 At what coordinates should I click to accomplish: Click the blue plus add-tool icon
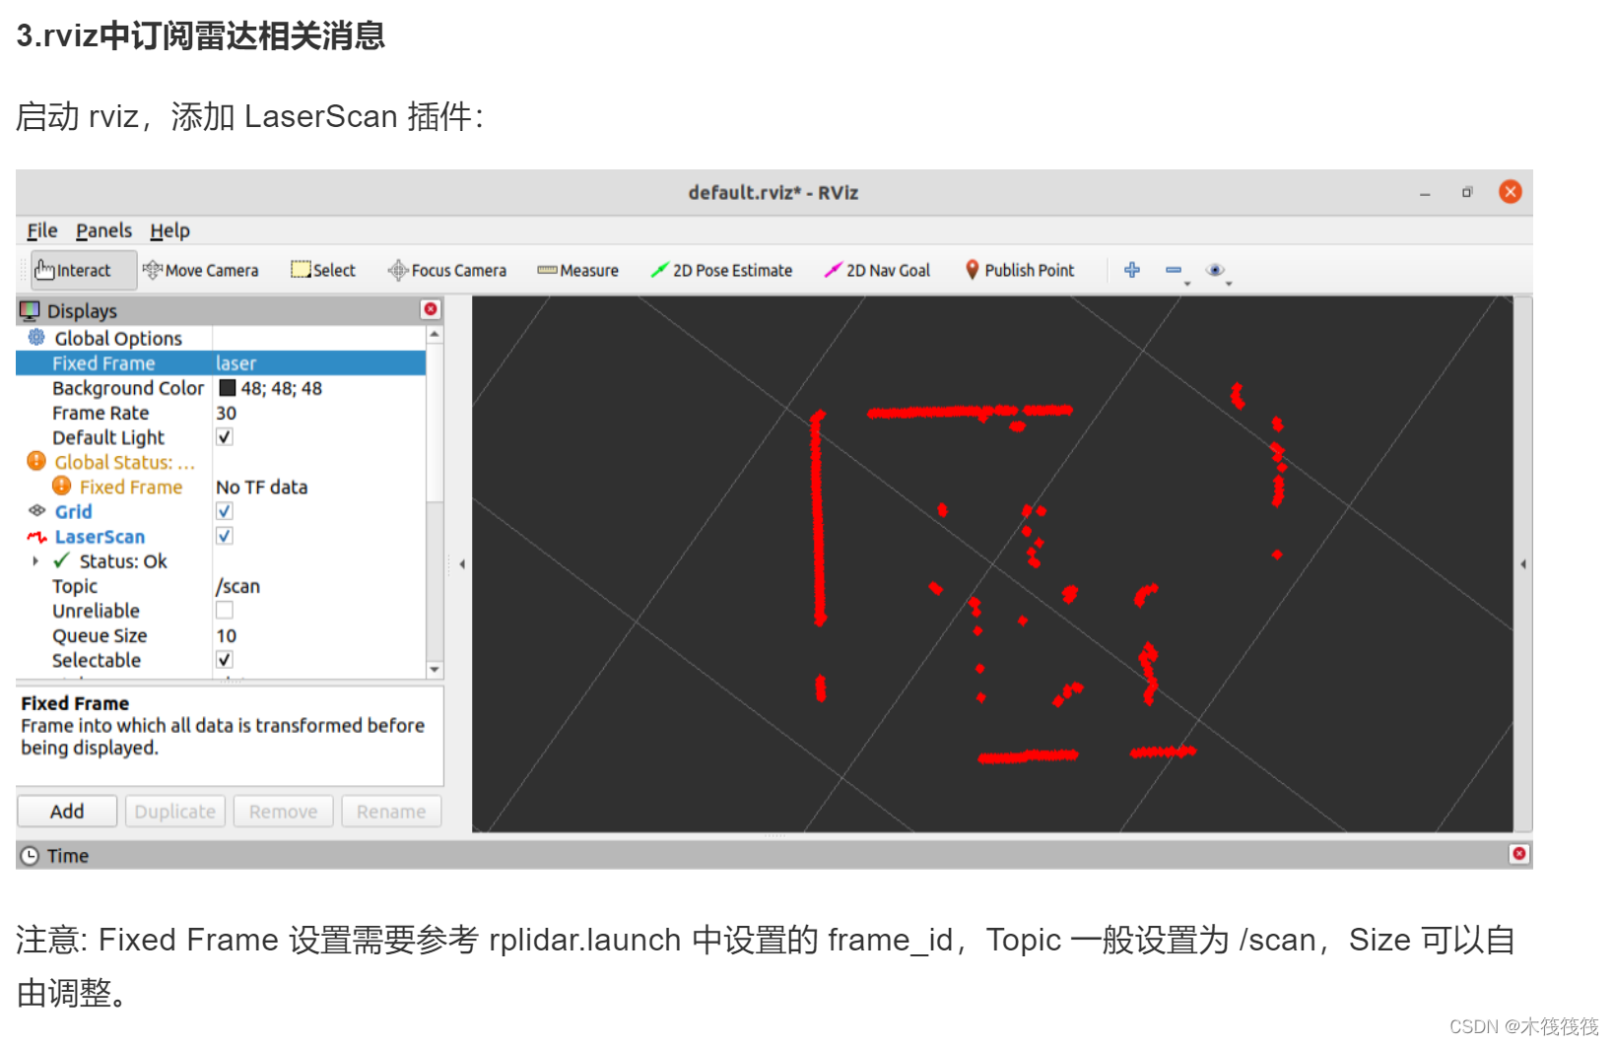(1132, 270)
